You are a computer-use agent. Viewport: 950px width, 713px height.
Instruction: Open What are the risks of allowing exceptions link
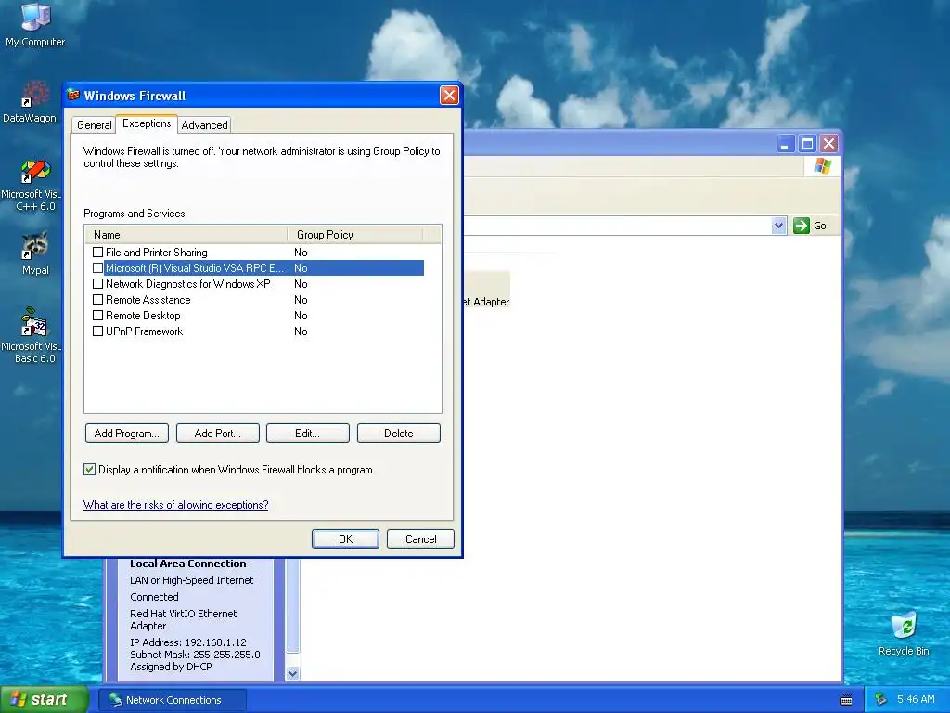pos(175,504)
